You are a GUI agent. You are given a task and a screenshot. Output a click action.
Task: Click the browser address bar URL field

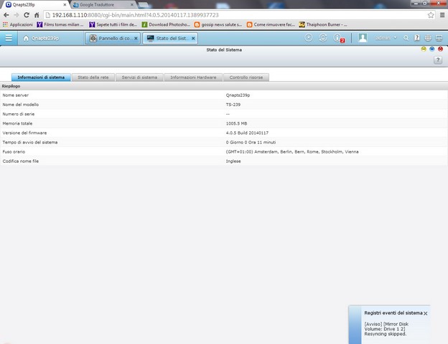click(215, 14)
